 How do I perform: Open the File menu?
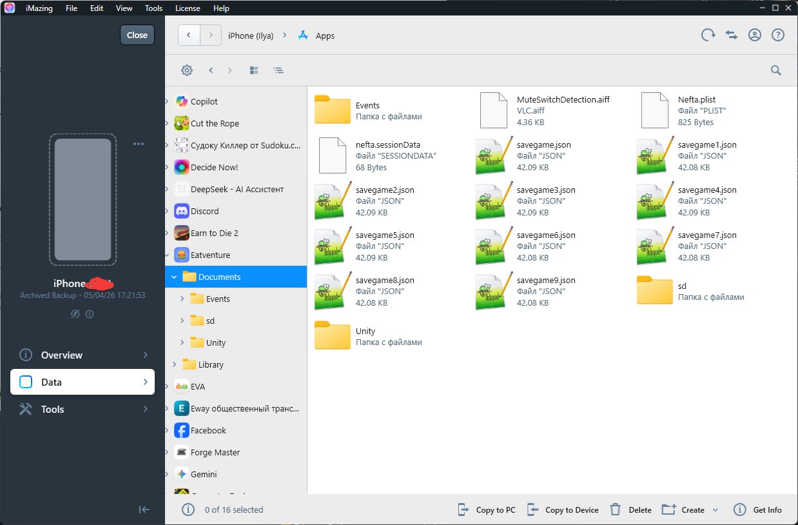(72, 8)
